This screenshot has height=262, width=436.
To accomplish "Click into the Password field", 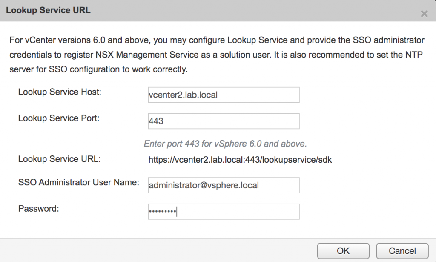I will [x=224, y=212].
